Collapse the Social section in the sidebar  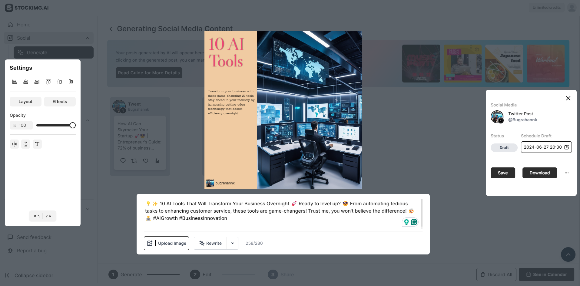pos(88,38)
